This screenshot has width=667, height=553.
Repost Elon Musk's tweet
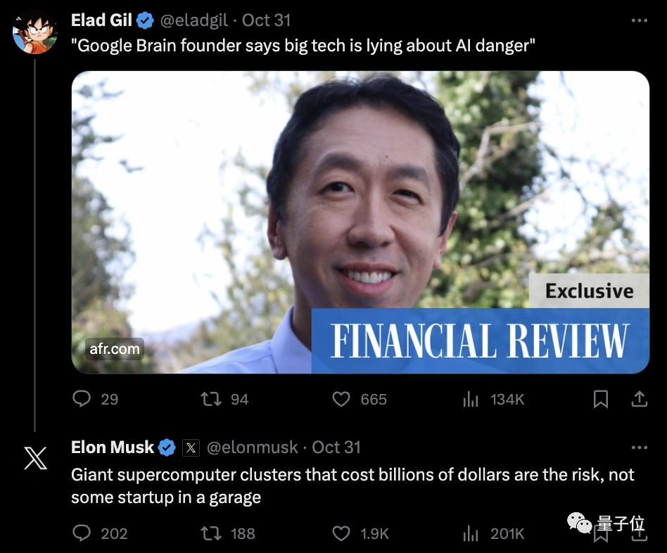[x=211, y=533]
